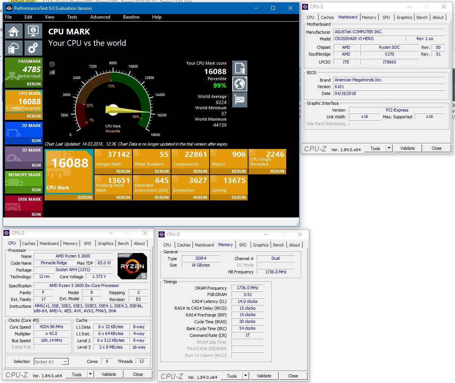Click Close in the Memory CPU-Z window
This screenshot has height=383, width=455.
click(x=293, y=376)
